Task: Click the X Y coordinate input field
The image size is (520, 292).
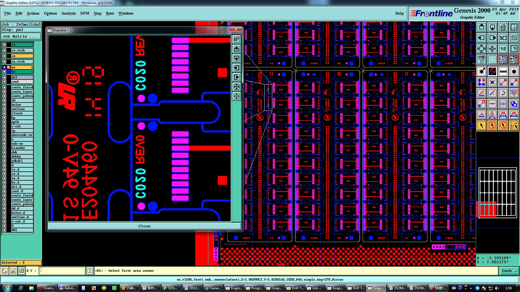Action: tap(62, 271)
